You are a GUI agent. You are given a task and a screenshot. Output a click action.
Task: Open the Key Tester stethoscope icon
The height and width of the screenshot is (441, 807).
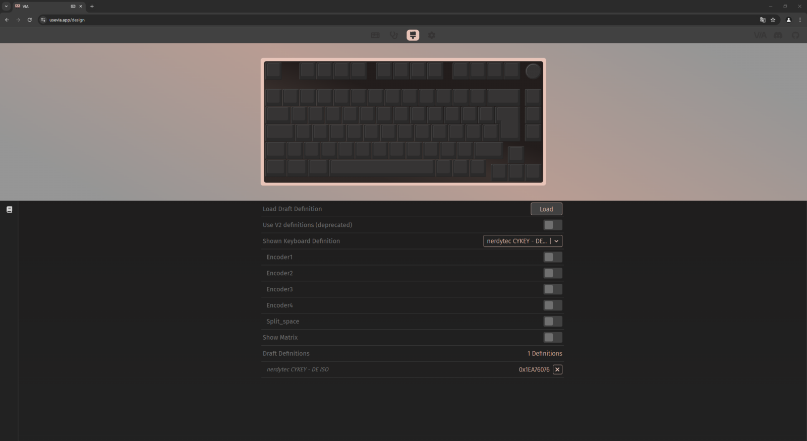click(x=394, y=35)
